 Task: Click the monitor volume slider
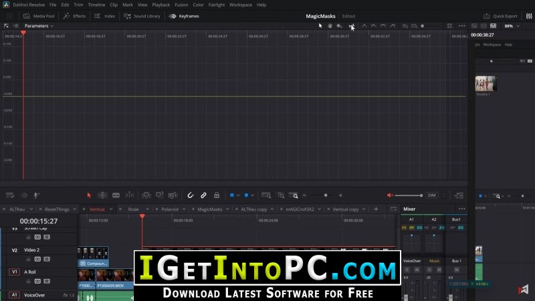pyautogui.click(x=409, y=195)
